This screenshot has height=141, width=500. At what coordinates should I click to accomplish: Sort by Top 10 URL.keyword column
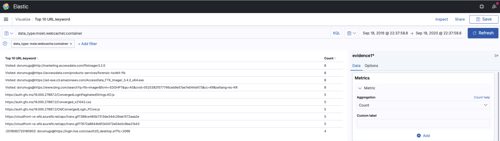(22, 58)
